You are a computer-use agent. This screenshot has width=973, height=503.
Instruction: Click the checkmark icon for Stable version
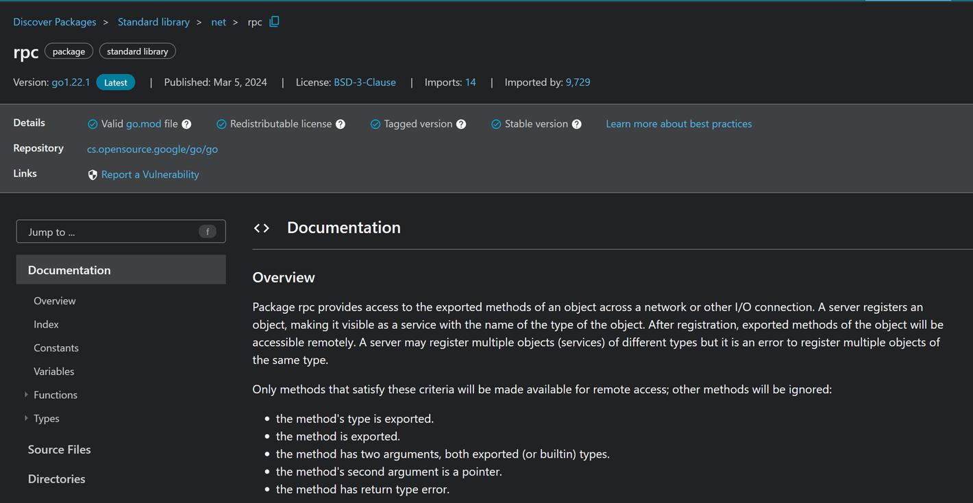pyautogui.click(x=496, y=124)
